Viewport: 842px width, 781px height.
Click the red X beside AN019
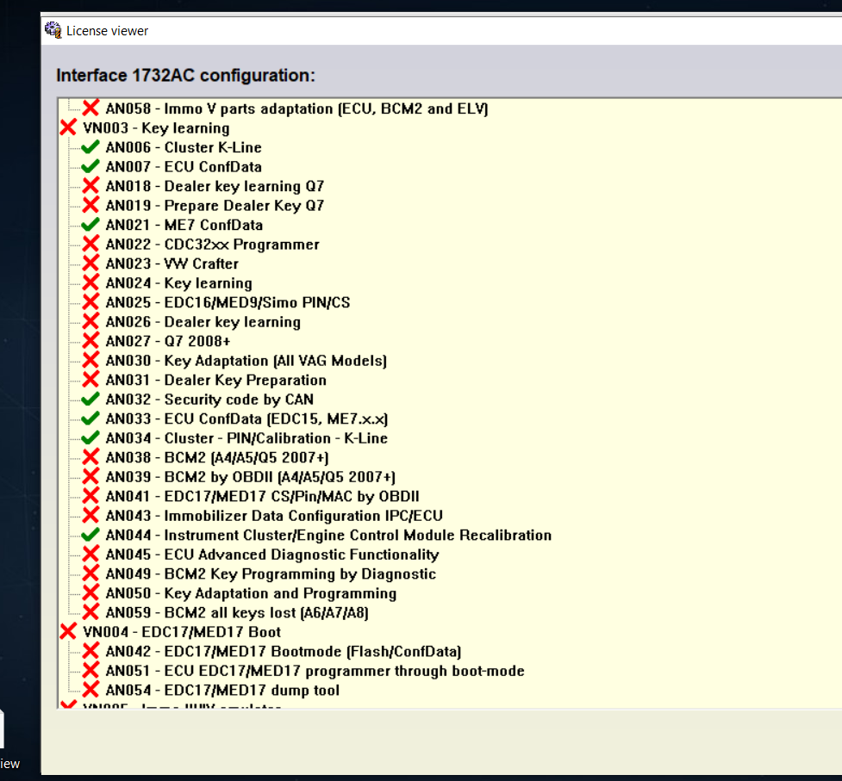tap(90, 205)
